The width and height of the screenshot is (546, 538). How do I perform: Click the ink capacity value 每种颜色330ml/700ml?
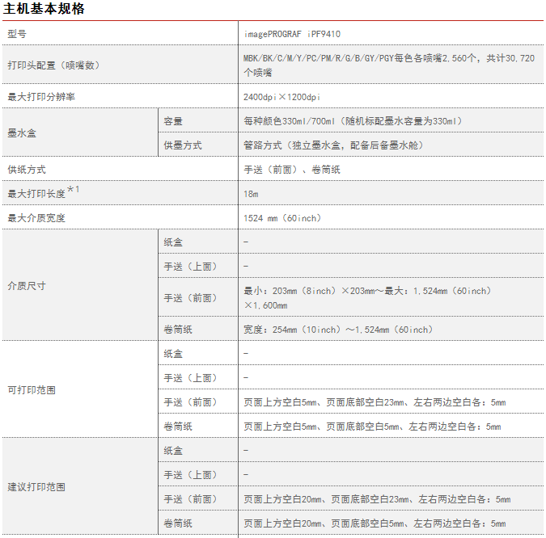pyautogui.click(x=353, y=121)
